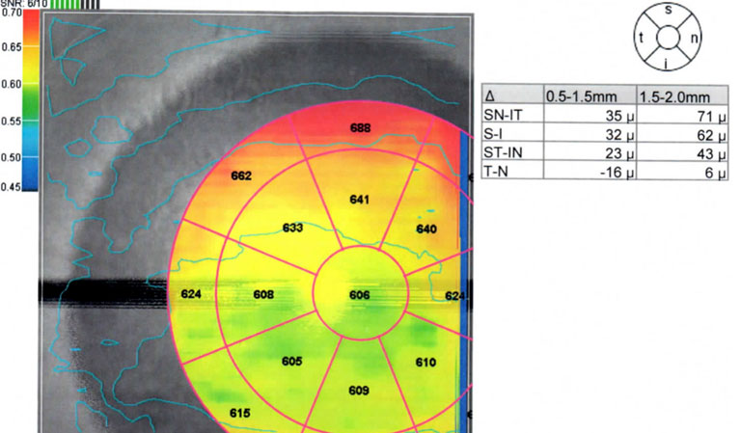Click the inferior 'i' sector of the orientation diagram
Image resolution: width=741 pixels, height=433 pixels.
[669, 63]
